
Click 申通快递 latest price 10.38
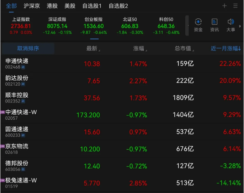point(92,64)
